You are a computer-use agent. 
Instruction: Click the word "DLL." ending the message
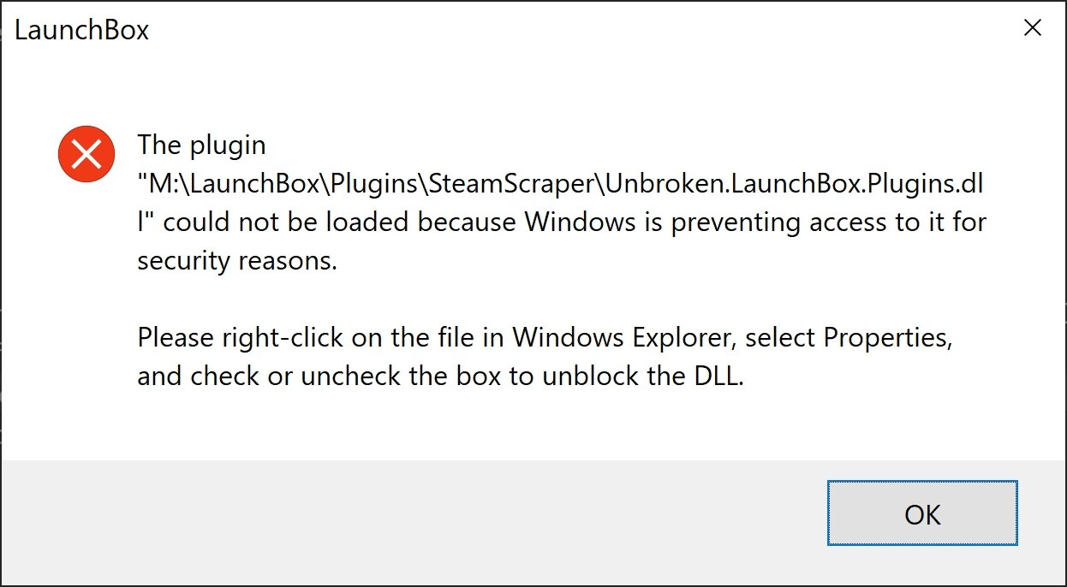pos(714,377)
